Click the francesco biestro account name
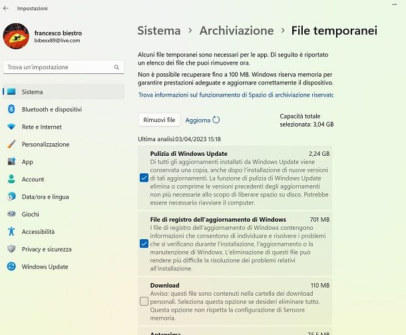The width and height of the screenshot is (406, 335). tap(58, 33)
